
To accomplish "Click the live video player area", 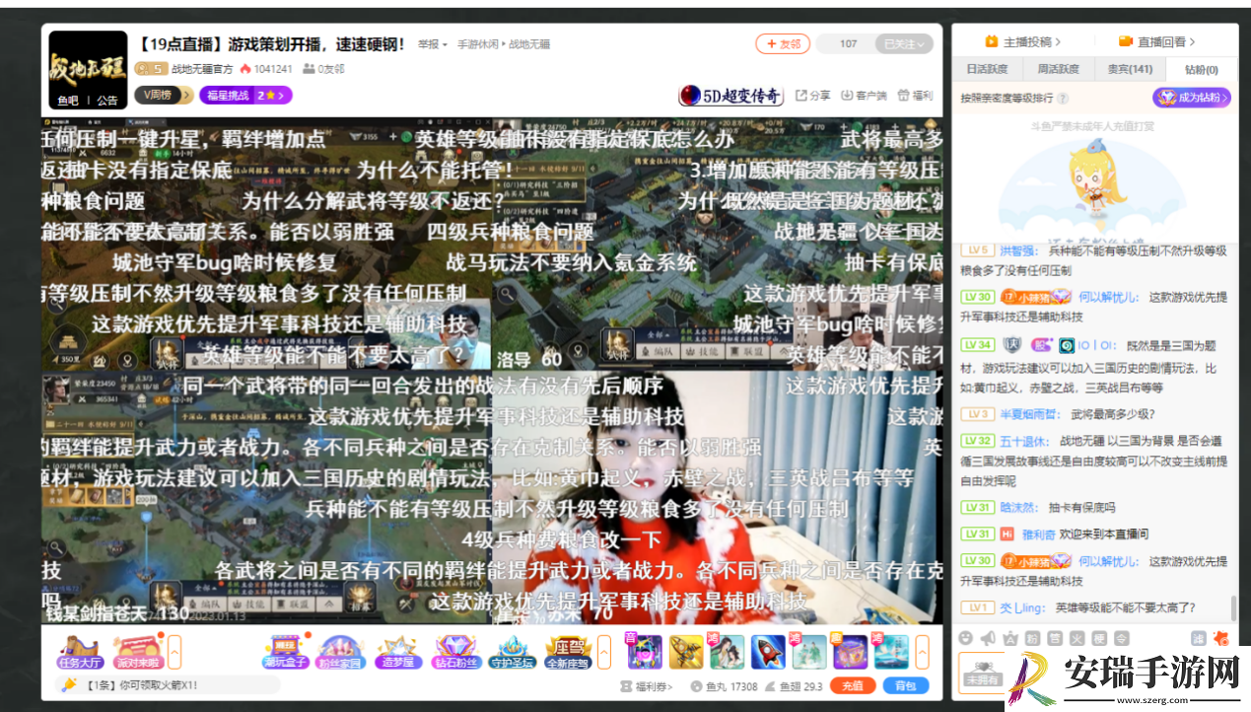I will (492, 371).
